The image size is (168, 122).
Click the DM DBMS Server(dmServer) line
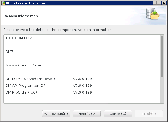click(49, 79)
